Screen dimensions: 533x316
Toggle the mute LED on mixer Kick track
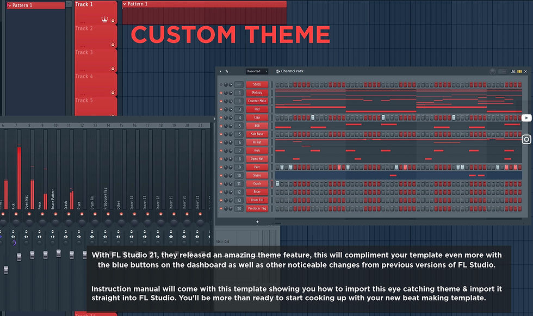click(x=16, y=214)
